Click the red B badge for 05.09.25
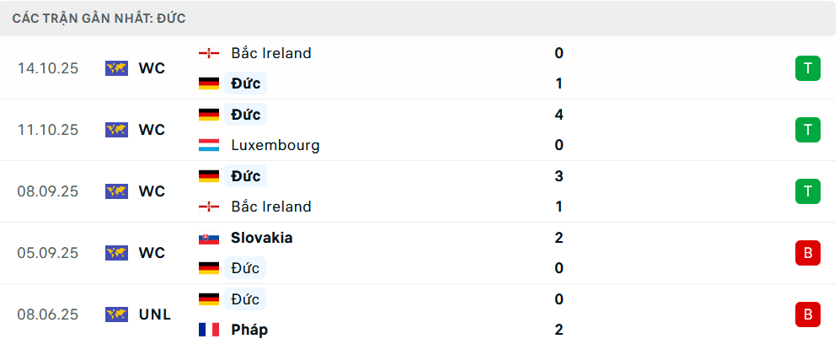 pyautogui.click(x=807, y=253)
